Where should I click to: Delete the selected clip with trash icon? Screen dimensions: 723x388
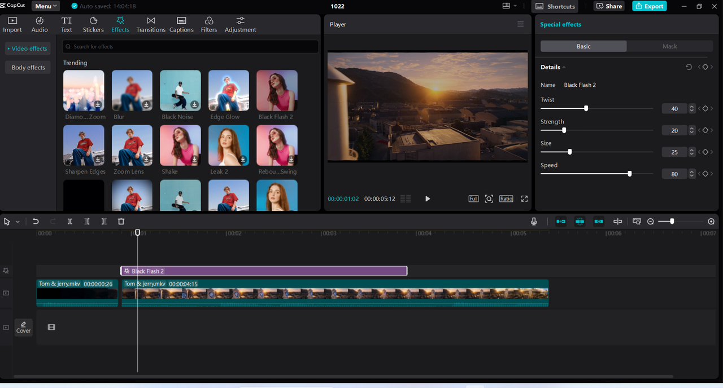pos(121,222)
